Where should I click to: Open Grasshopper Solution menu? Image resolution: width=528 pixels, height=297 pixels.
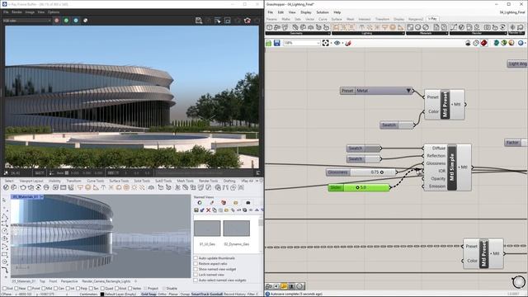[x=323, y=12]
